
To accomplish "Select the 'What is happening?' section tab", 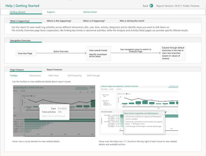I will [x=20, y=21].
